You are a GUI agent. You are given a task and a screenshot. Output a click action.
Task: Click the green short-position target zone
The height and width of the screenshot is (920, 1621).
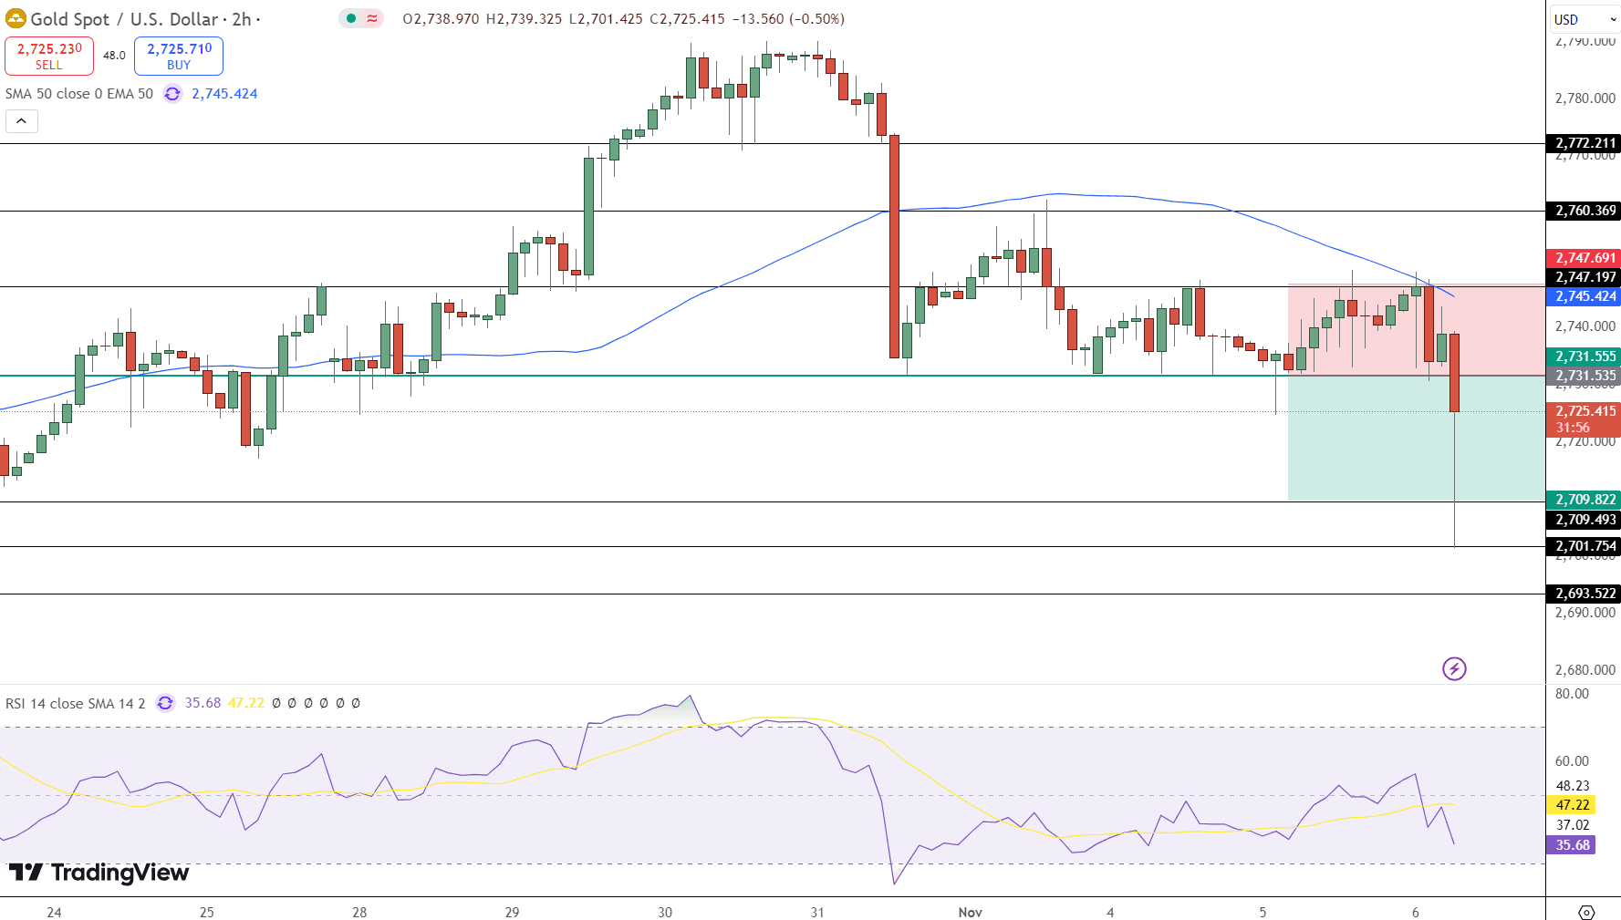click(x=1417, y=439)
